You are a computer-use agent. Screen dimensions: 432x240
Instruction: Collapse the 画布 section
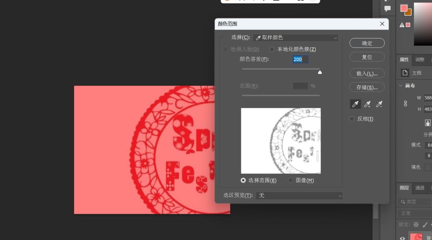click(400, 86)
